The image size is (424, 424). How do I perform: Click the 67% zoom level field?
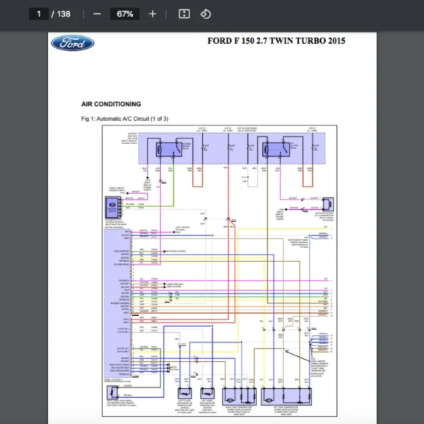coord(124,13)
